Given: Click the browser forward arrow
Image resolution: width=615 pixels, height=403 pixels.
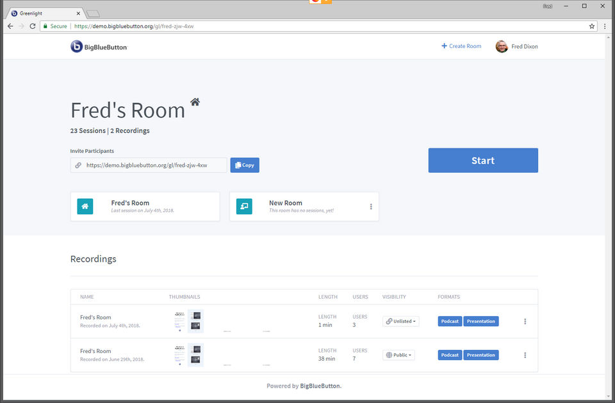Looking at the screenshot, I should [x=22, y=26].
